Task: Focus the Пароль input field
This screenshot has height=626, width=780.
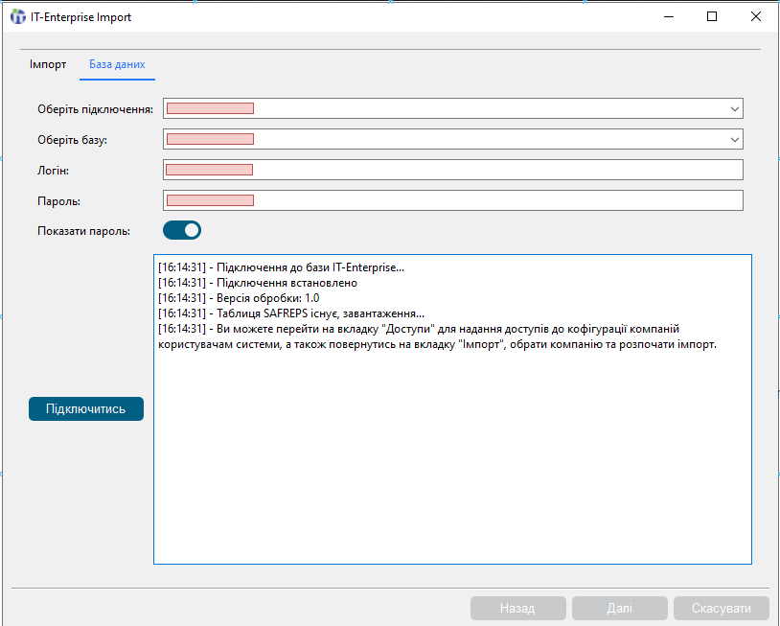Action: [x=453, y=200]
